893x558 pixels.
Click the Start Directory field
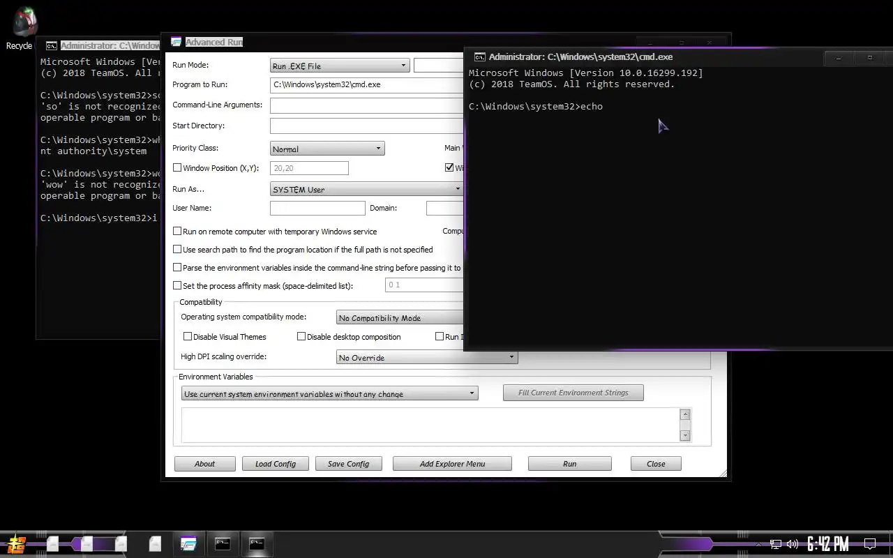pyautogui.click(x=366, y=126)
